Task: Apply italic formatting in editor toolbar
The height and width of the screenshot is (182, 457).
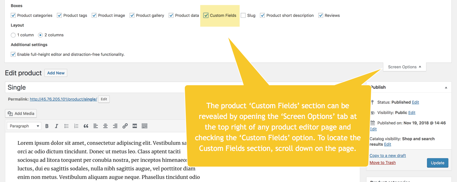Action: (57, 126)
